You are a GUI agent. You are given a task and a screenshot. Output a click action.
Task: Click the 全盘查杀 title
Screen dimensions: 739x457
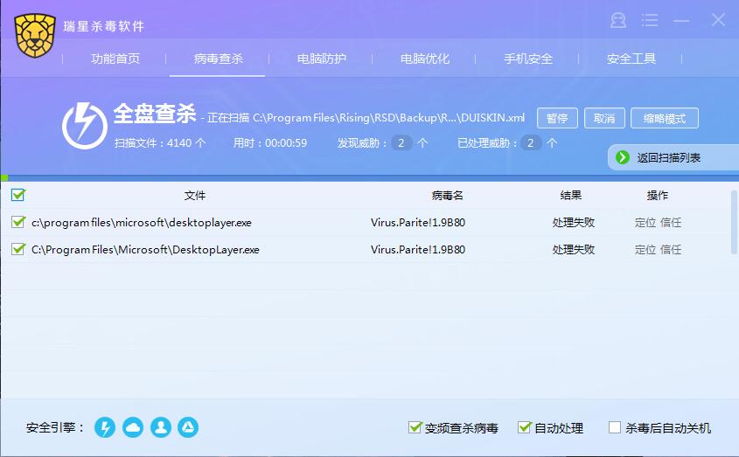(x=155, y=114)
